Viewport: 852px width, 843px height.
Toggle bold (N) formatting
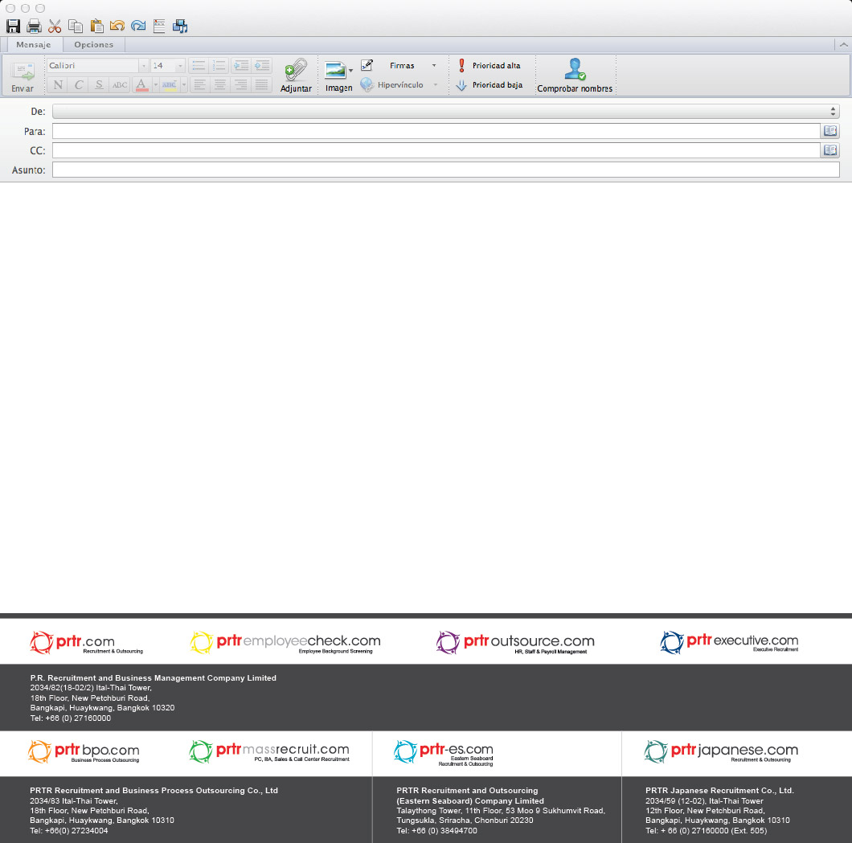(x=57, y=84)
